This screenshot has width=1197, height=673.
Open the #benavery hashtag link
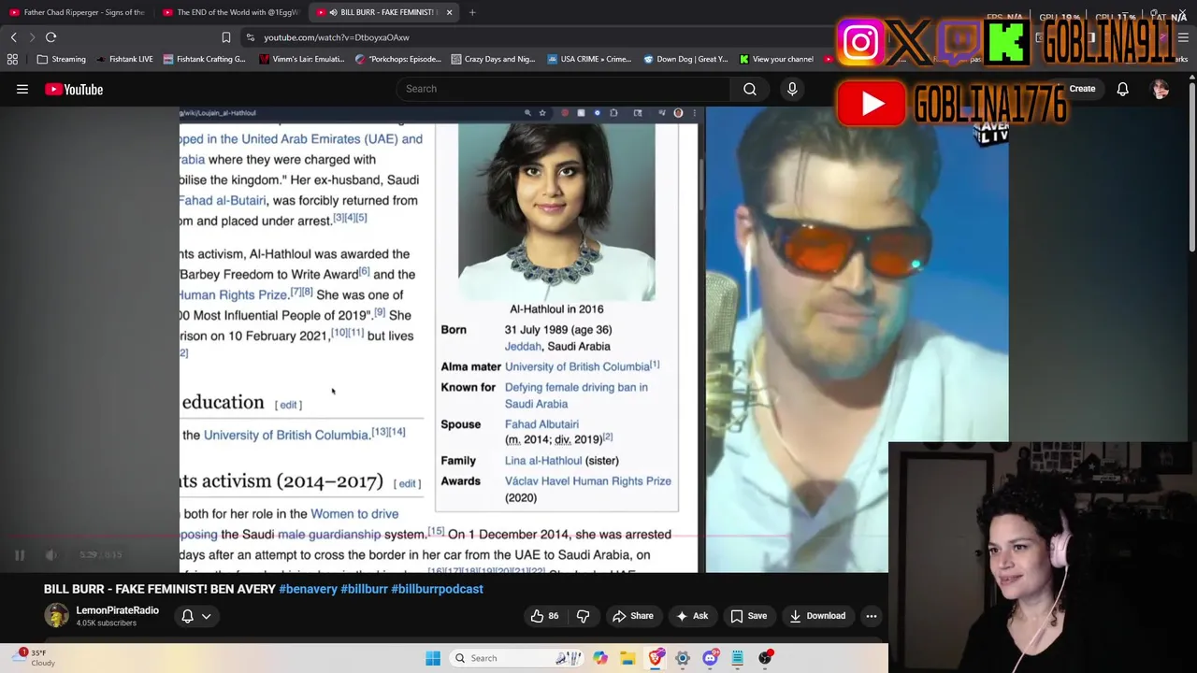[308, 589]
